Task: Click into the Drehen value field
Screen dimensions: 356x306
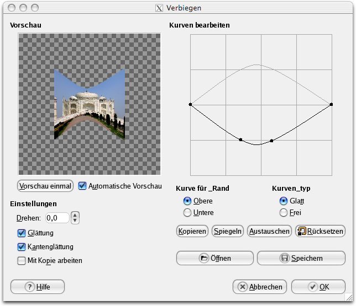Action: click(57, 218)
